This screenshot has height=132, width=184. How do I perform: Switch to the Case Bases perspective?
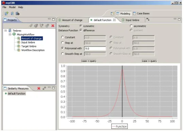point(141,14)
